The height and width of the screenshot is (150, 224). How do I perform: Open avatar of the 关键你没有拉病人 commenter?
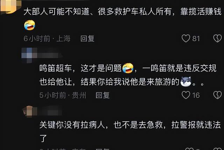(30, 111)
